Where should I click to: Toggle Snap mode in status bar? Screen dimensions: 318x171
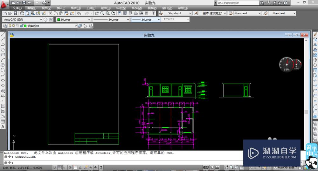pyautogui.click(x=55, y=168)
